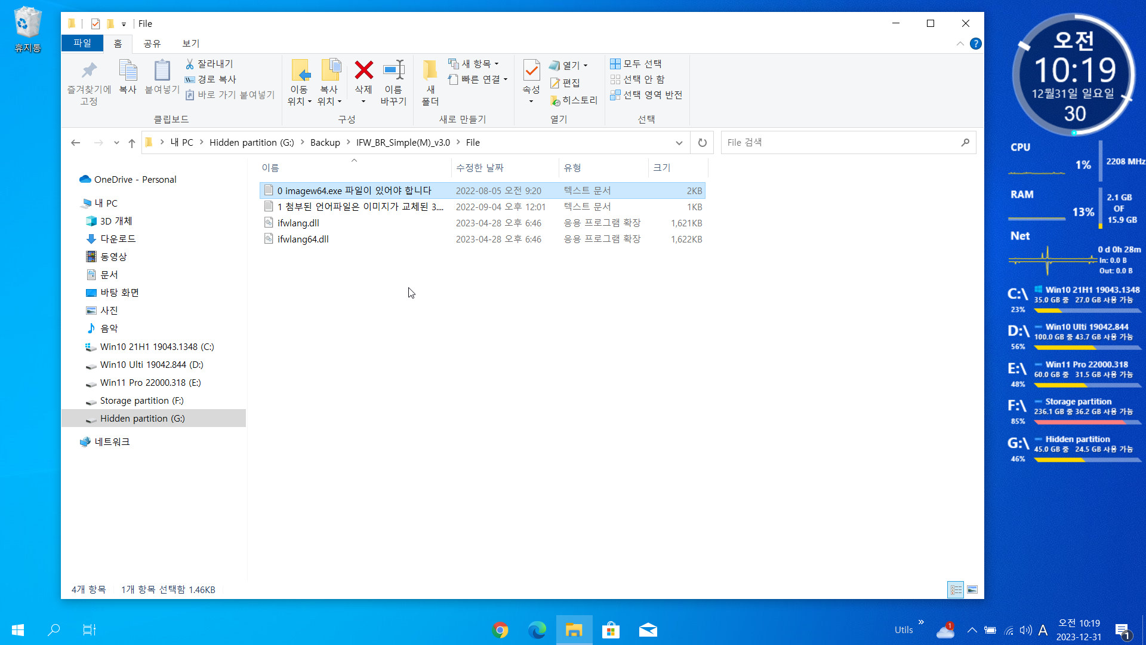Viewport: 1146px width, 645px height.
Task: Click 경로 복사 (Copy path)
Action: (x=211, y=79)
